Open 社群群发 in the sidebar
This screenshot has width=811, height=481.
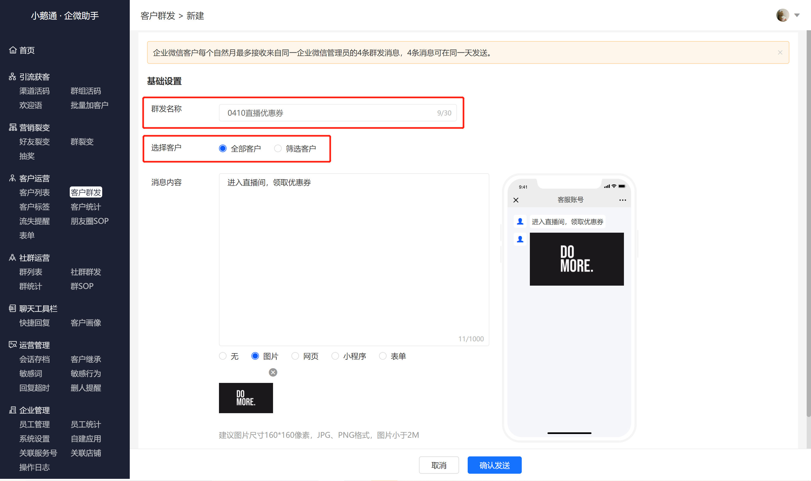pos(86,272)
